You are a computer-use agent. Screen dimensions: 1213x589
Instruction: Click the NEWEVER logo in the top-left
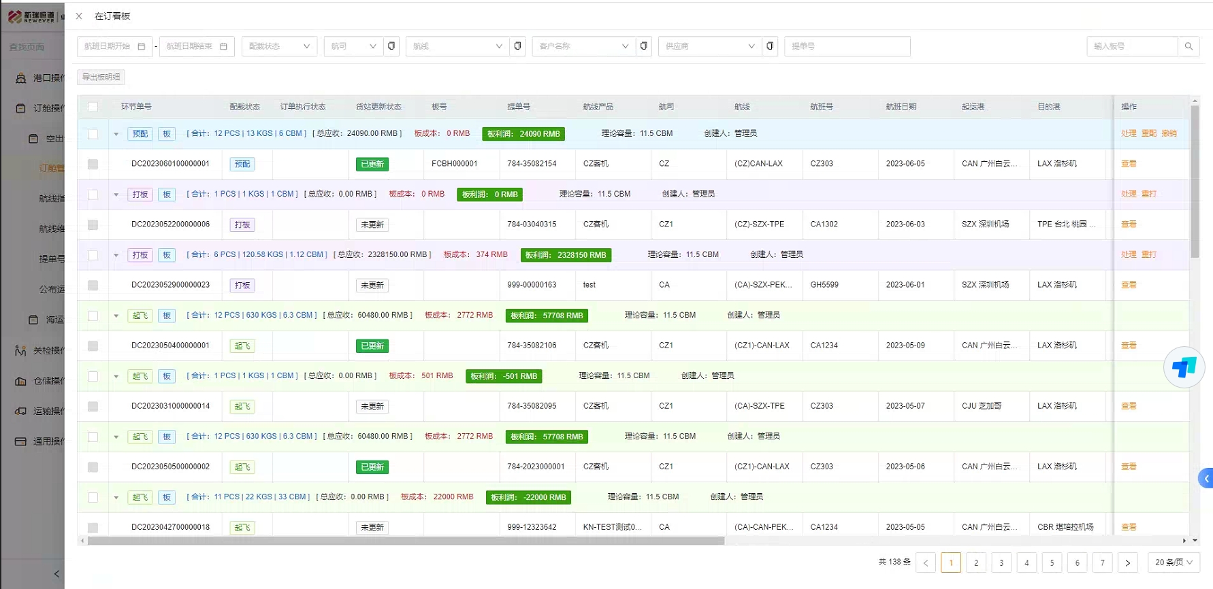(x=32, y=17)
